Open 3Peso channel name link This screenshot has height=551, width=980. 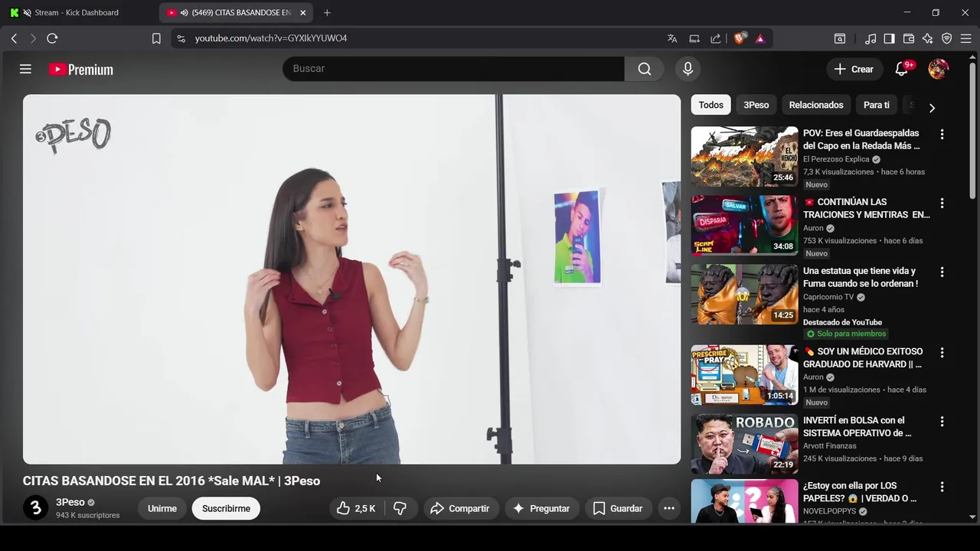tap(70, 502)
